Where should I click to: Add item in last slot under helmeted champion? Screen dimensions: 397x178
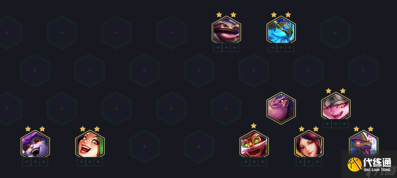344,124
